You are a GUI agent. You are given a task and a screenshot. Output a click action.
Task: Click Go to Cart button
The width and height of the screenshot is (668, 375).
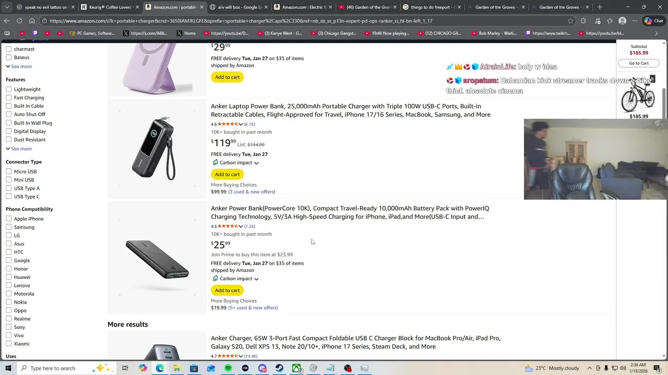point(639,64)
